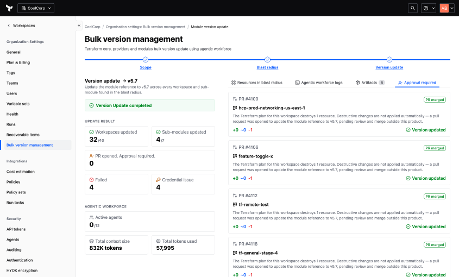This screenshot has height=277, width=459.
Task: Click pull request icon for PR #4118
Action: (x=235, y=244)
